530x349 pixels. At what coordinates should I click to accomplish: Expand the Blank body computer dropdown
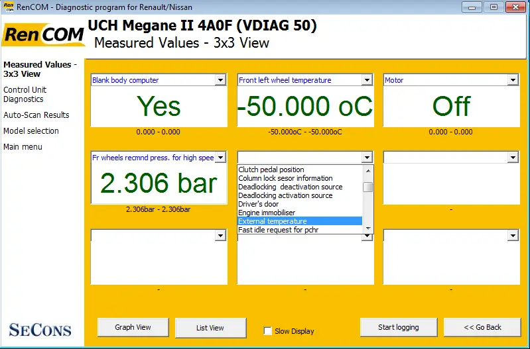[x=220, y=80]
